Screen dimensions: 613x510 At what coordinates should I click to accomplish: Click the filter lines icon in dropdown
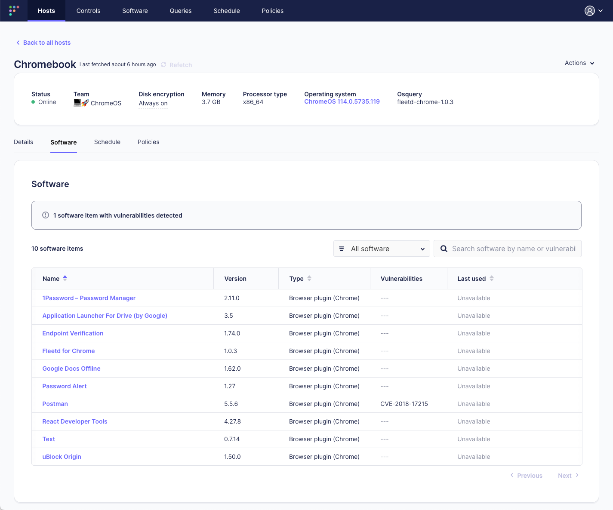tap(342, 249)
